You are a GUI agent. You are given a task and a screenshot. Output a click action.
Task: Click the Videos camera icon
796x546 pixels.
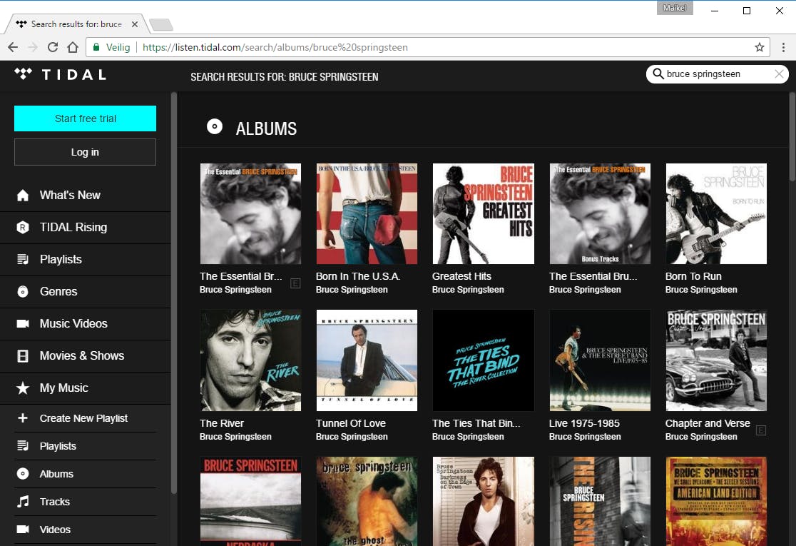coord(23,530)
